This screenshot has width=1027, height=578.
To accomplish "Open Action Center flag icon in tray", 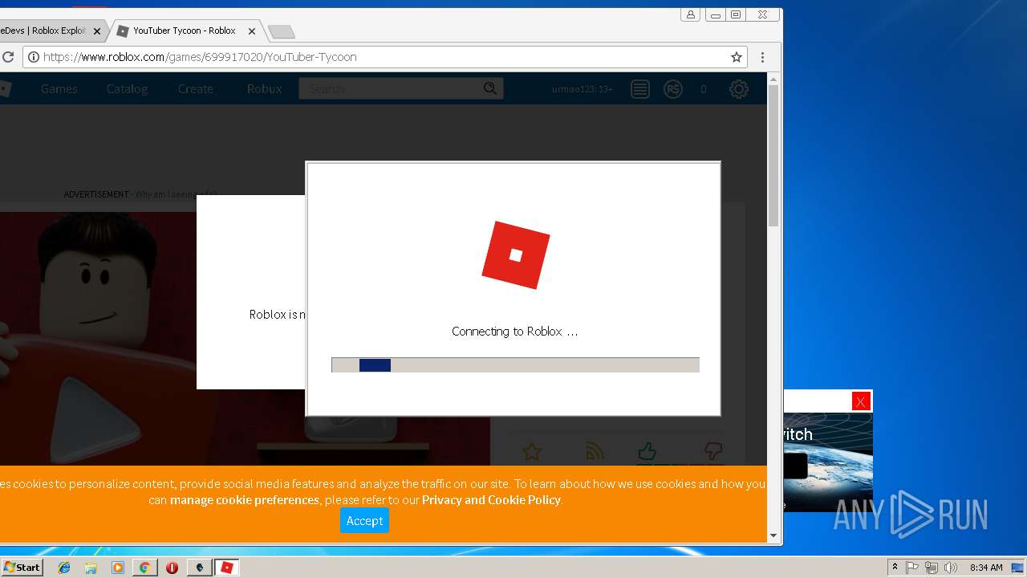I will 912,568.
